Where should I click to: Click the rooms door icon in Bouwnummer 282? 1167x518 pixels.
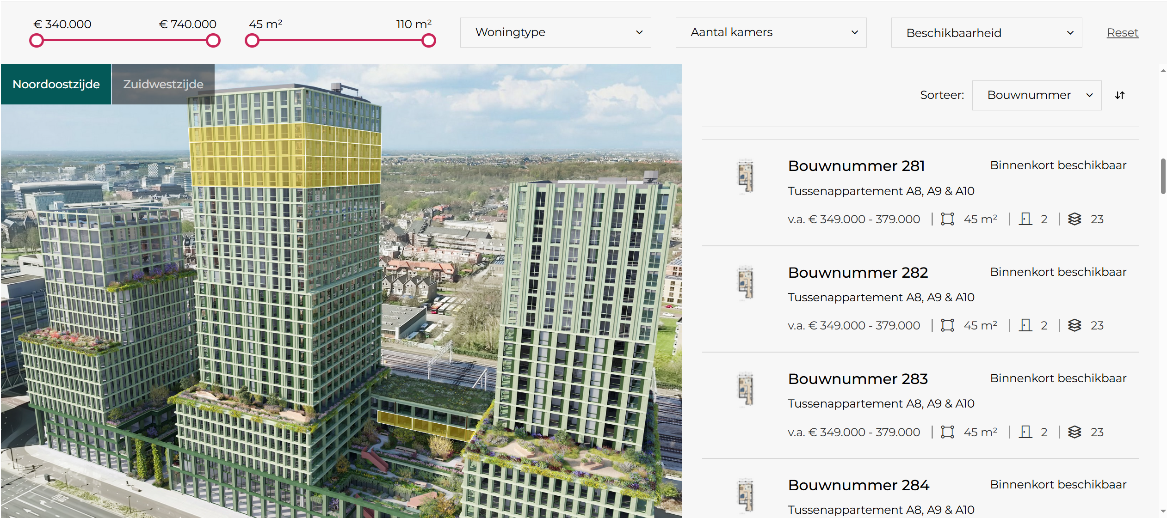[x=1025, y=325]
